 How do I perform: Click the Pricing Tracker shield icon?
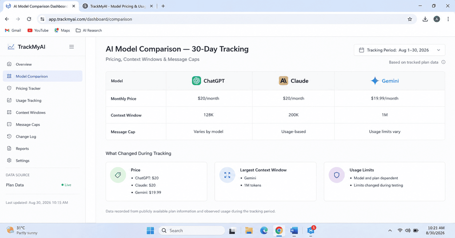9,88
